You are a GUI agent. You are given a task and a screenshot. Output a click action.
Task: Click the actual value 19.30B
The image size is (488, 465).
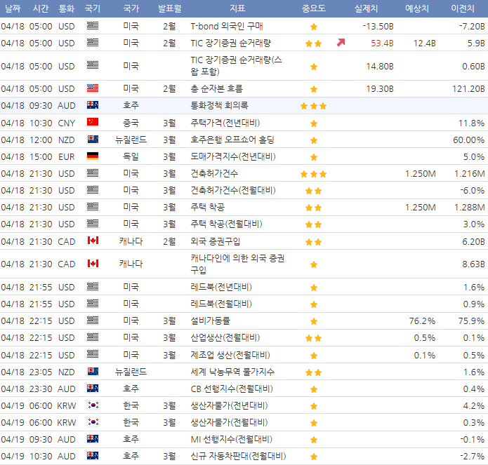[380, 89]
